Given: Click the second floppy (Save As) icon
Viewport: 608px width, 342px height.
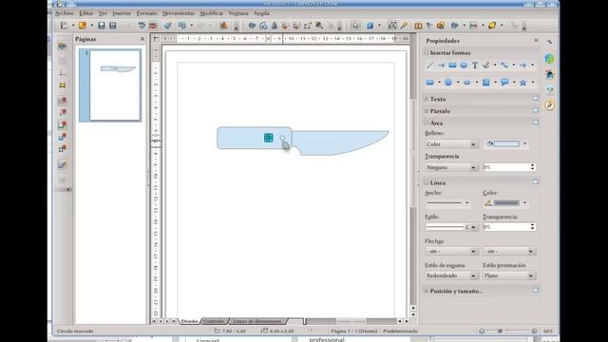Looking at the screenshot, I should [x=112, y=26].
